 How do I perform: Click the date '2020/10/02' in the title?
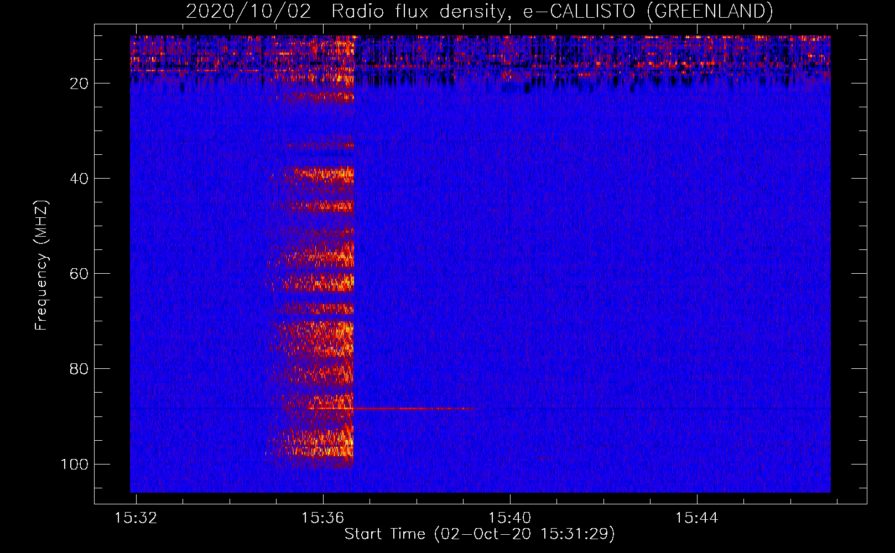click(x=249, y=11)
